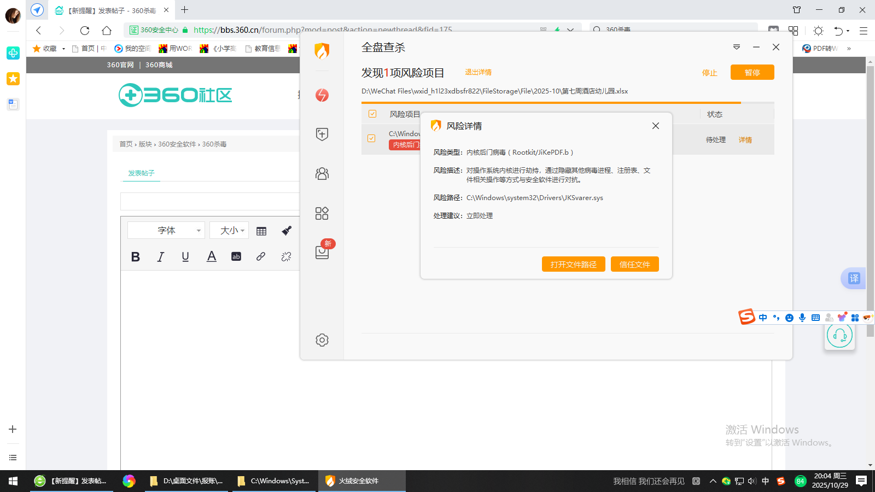Viewport: 875px width, 492px height.
Task: Open the Windows Start menu
Action: click(13, 481)
